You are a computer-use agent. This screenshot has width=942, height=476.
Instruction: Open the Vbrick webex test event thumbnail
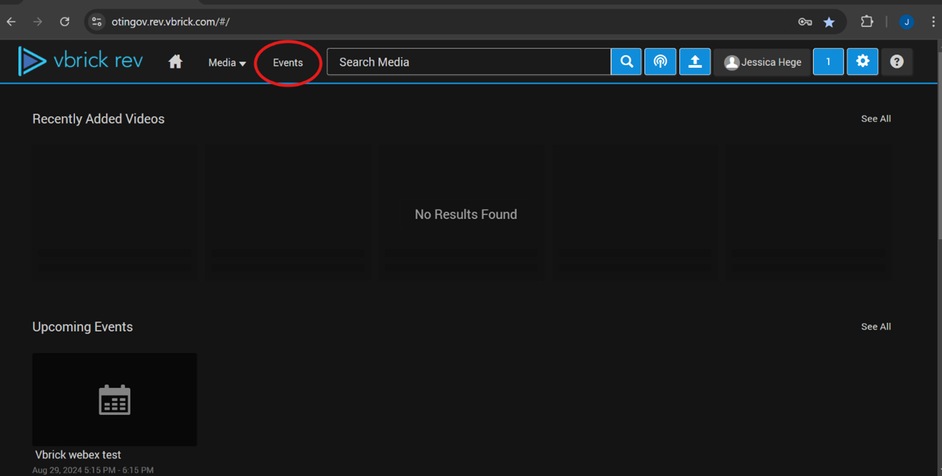pyautogui.click(x=115, y=400)
